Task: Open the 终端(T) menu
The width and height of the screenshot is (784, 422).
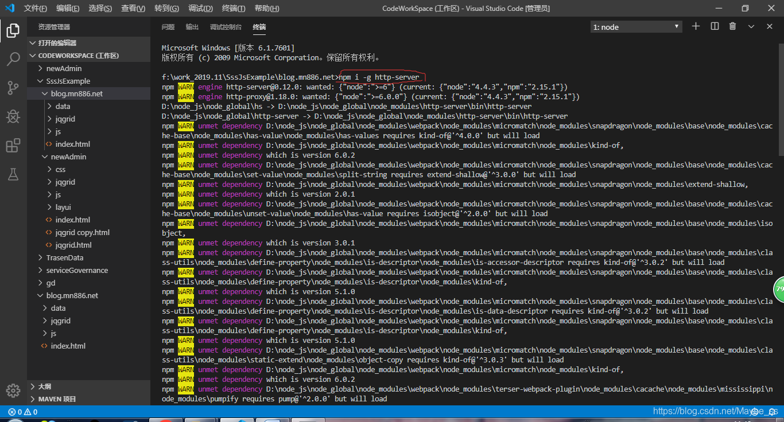Action: tap(234, 9)
